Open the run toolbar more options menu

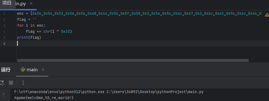click(23, 83)
